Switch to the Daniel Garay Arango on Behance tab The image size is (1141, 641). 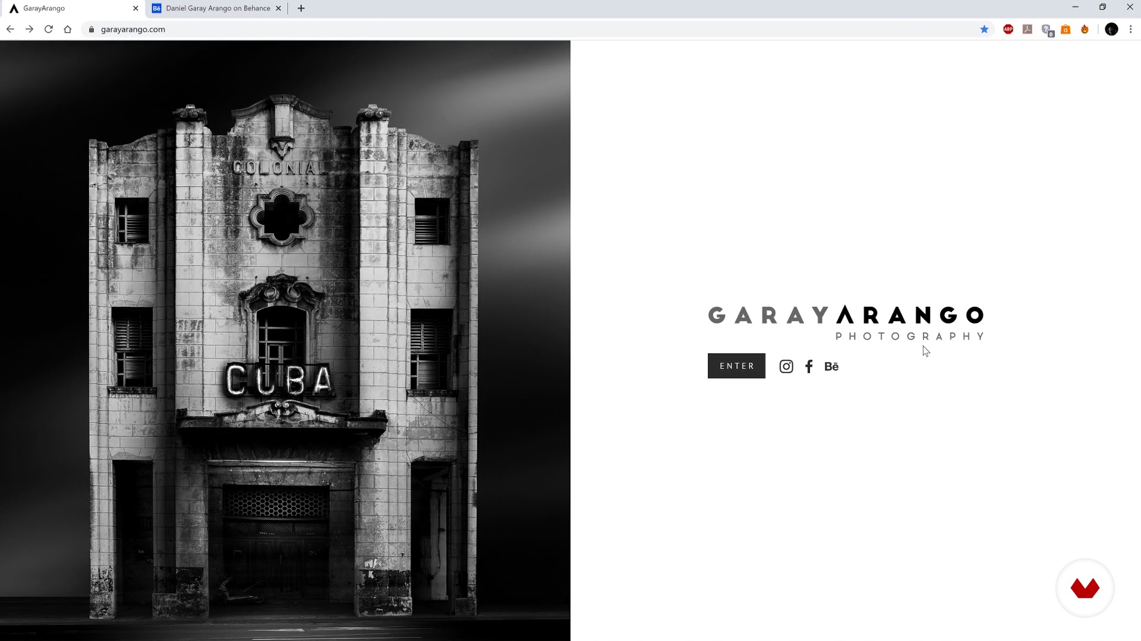coord(217,8)
